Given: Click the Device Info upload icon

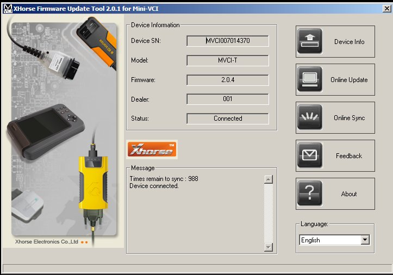Looking at the screenshot, I should [309, 41].
